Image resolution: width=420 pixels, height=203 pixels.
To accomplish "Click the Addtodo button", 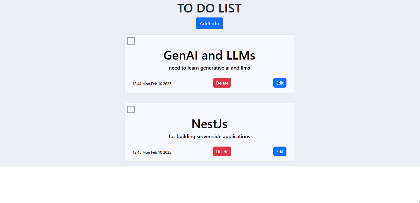I will [209, 23].
